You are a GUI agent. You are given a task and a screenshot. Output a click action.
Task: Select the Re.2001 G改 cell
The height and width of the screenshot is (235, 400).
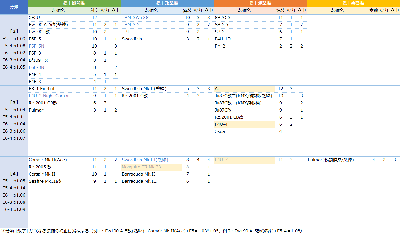152,96
